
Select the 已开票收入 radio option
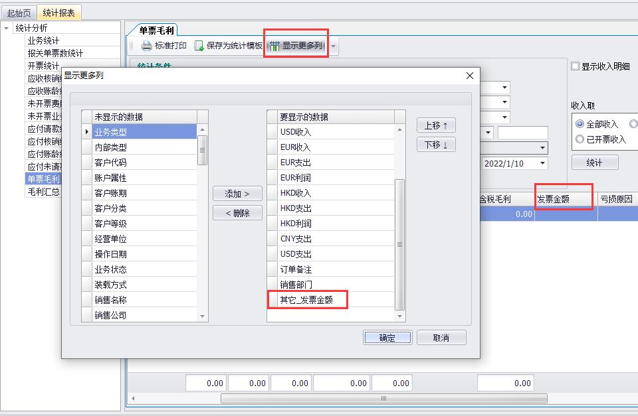[580, 139]
